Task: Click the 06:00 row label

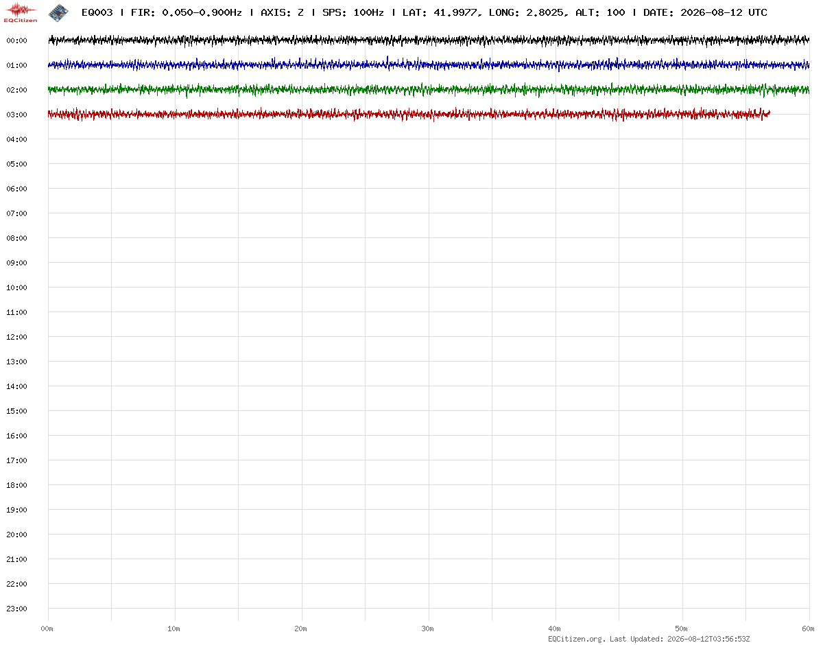Action: point(16,189)
